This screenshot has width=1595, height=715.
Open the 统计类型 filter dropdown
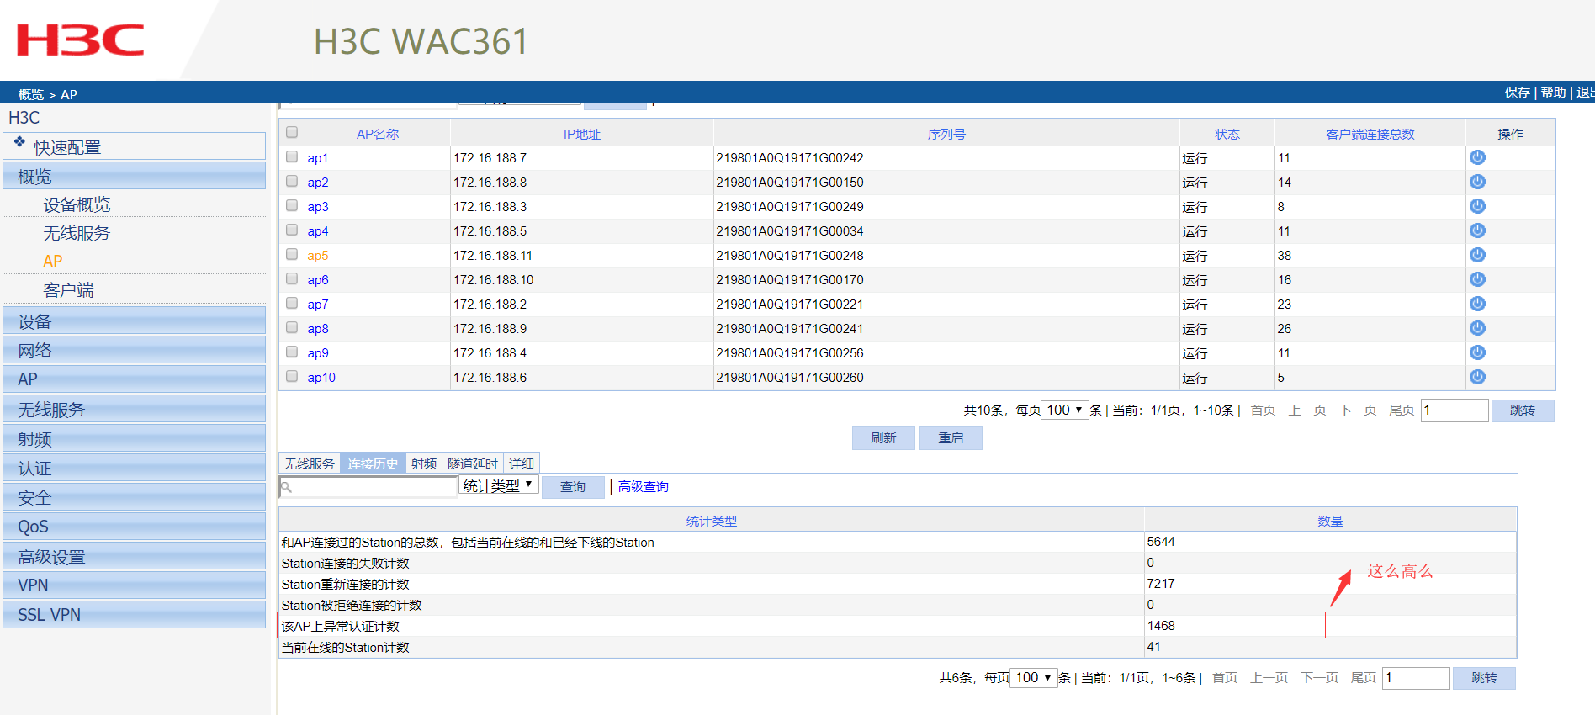(x=498, y=485)
